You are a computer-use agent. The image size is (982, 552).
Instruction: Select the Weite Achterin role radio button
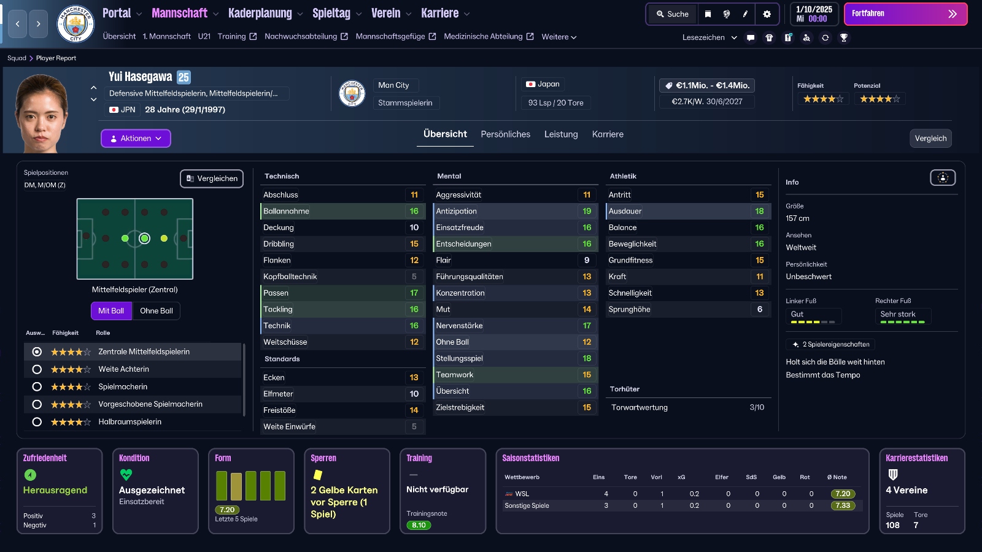[x=37, y=369]
